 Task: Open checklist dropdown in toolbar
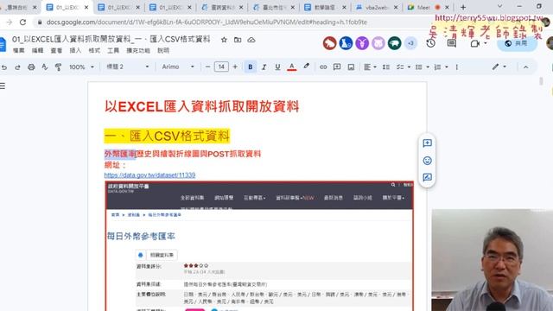pos(404,67)
